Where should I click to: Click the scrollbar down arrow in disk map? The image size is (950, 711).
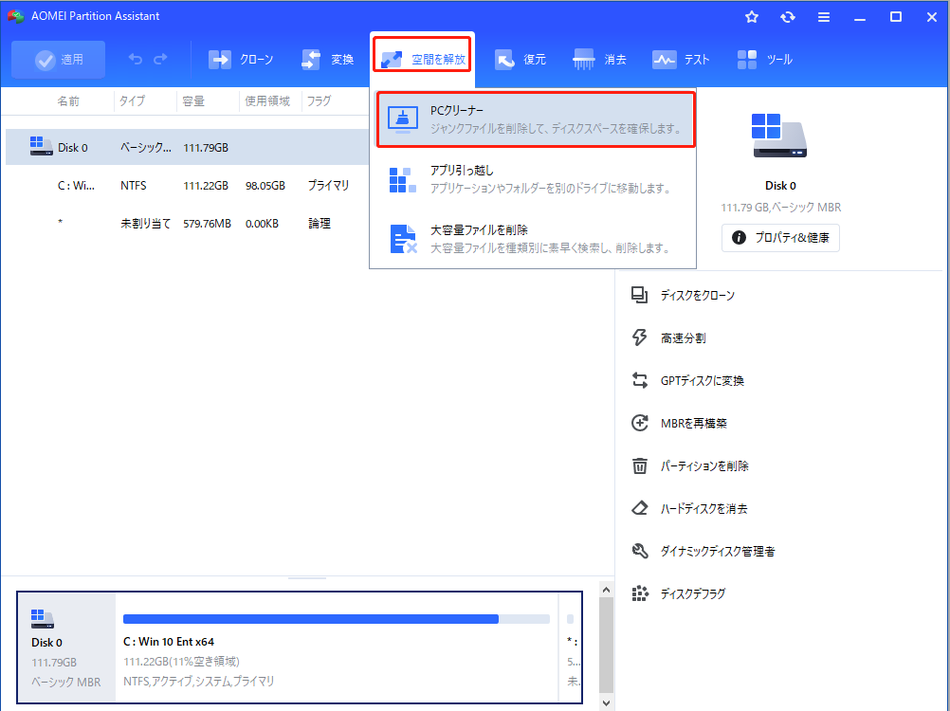(x=607, y=703)
